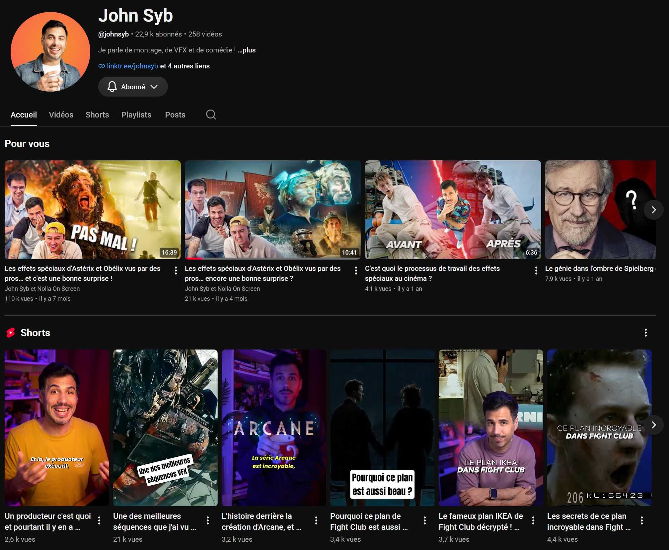The width and height of the screenshot is (669, 550).
Task: Click the red watch-progress bar on 10:41 video
Action: pos(194,258)
